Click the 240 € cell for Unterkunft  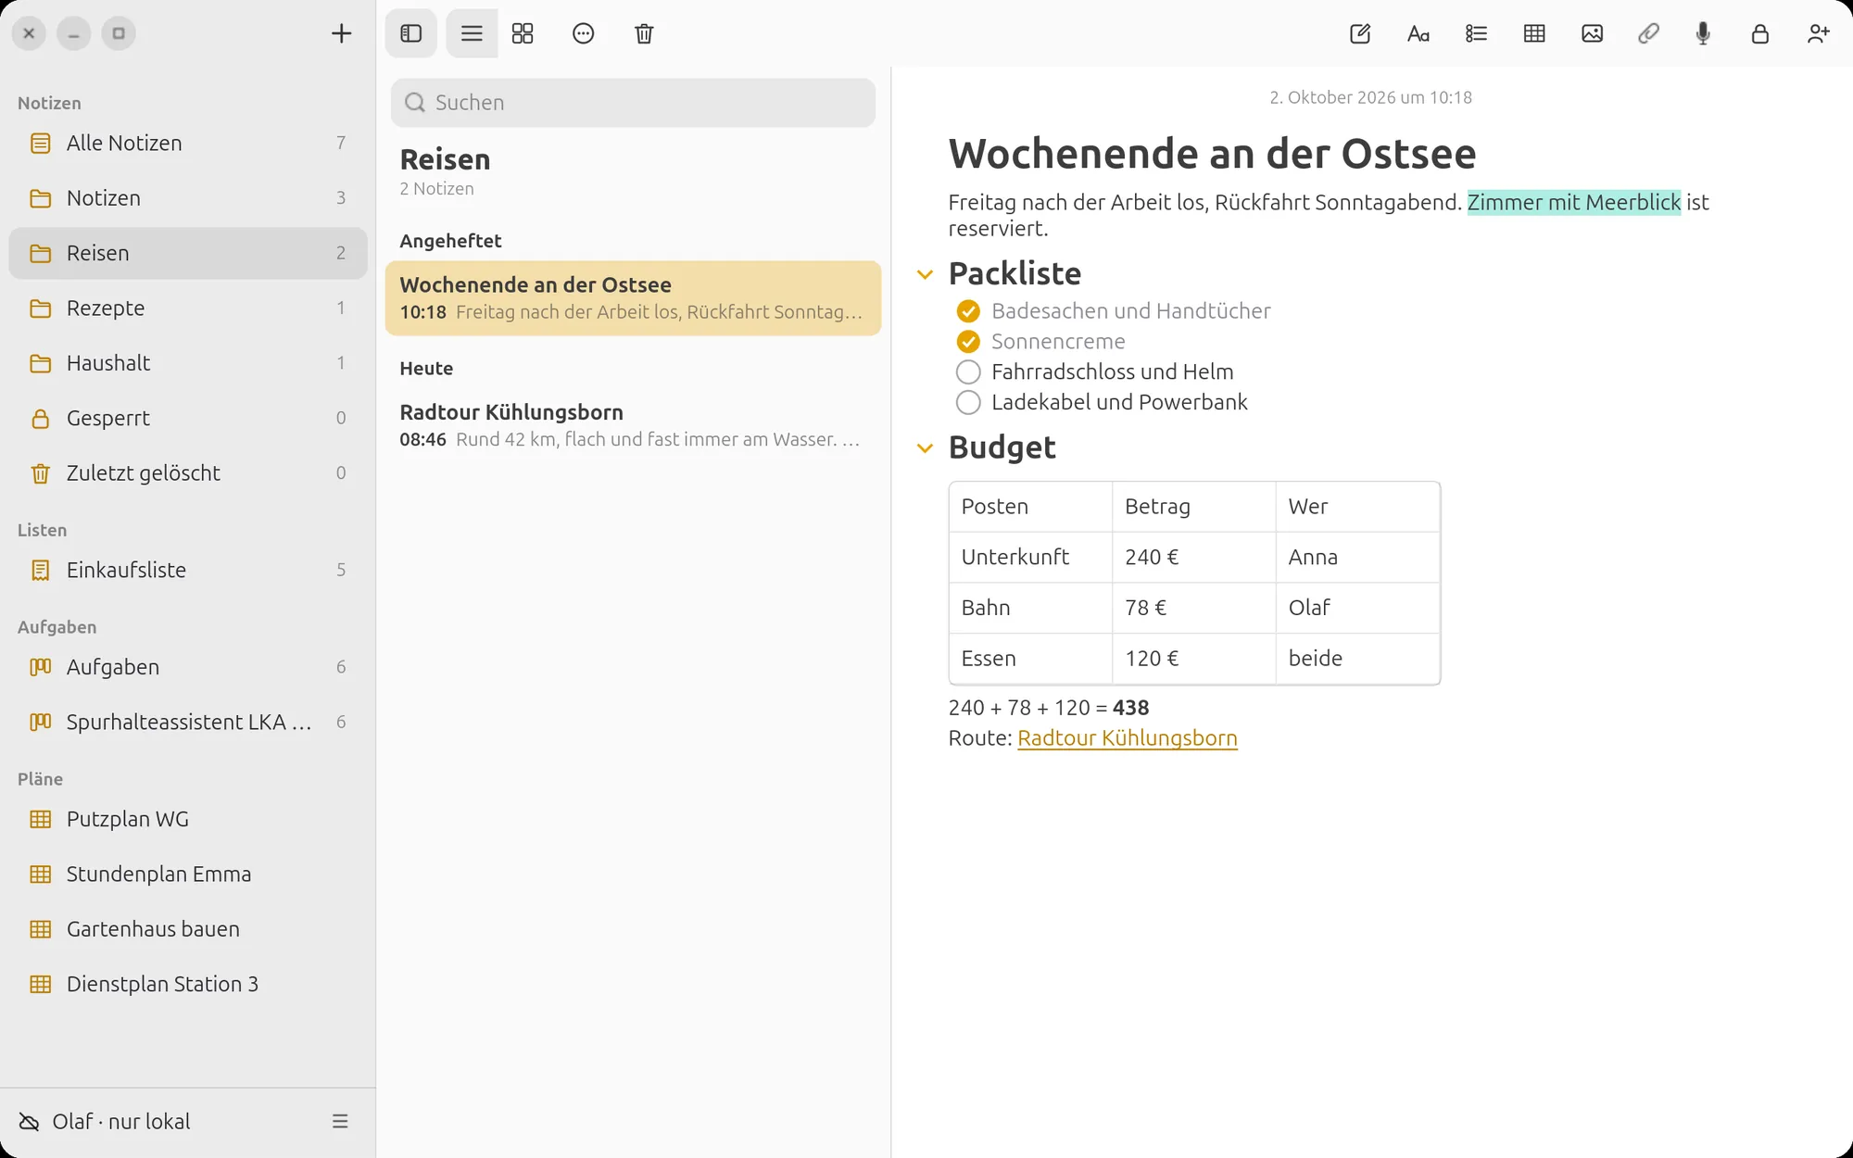click(1193, 558)
